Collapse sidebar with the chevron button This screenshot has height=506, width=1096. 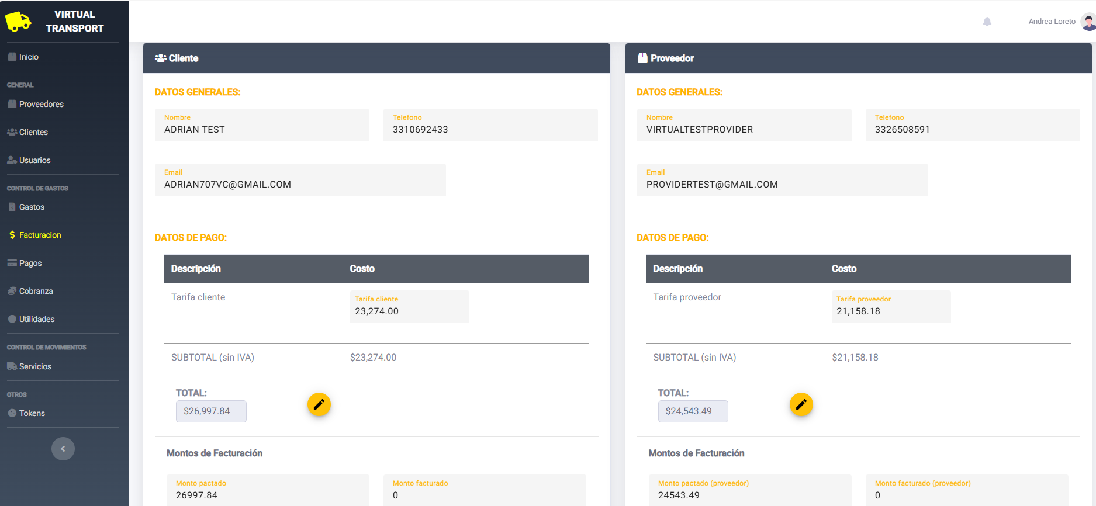pyautogui.click(x=63, y=449)
